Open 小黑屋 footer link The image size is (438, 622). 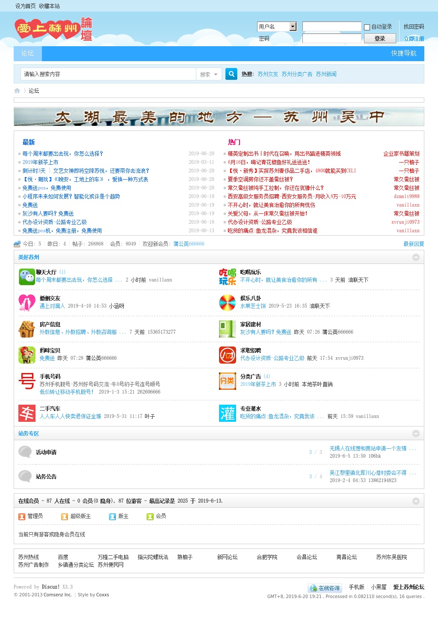(379, 587)
